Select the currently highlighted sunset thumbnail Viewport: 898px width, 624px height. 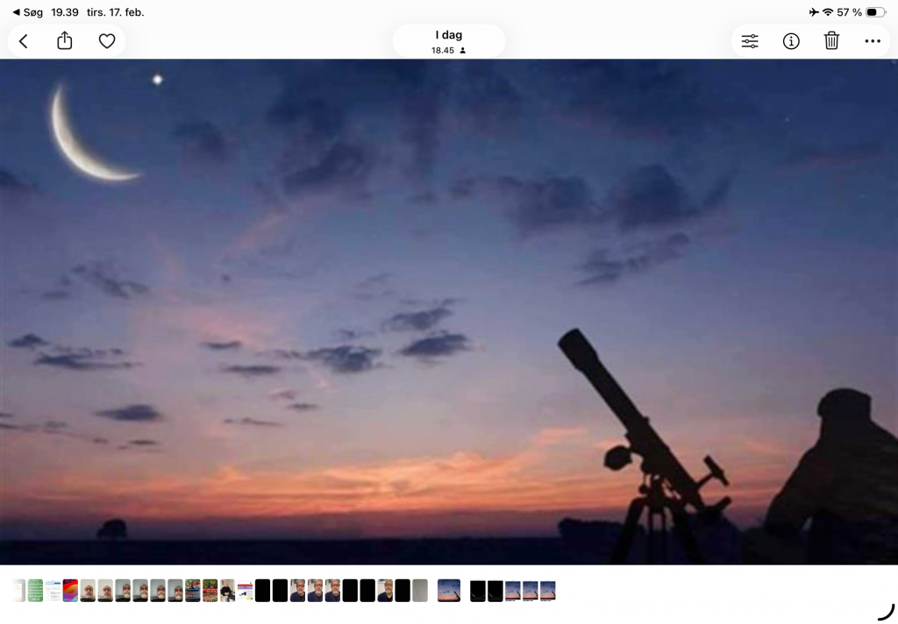[x=449, y=591]
